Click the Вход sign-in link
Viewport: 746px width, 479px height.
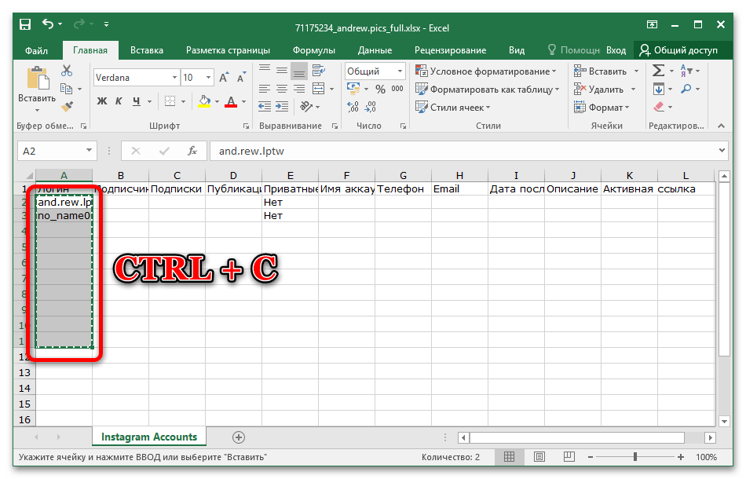click(x=616, y=50)
